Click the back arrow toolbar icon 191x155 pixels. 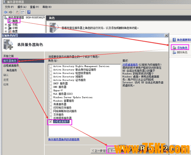pyautogui.click(x=6, y=12)
